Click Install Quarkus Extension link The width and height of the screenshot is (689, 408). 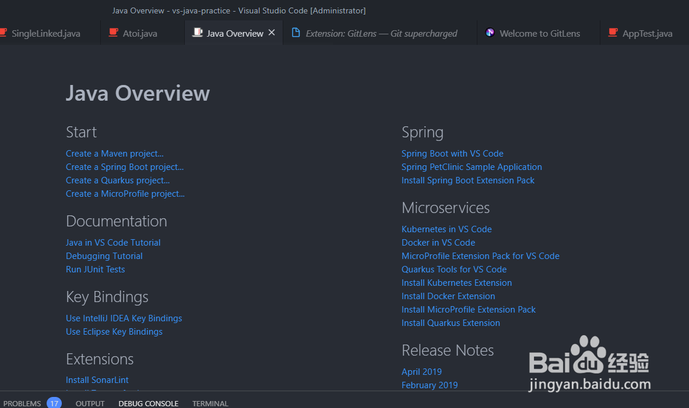[451, 324]
